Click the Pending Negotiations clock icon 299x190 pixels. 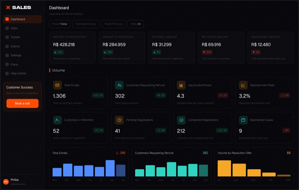tap(119, 120)
